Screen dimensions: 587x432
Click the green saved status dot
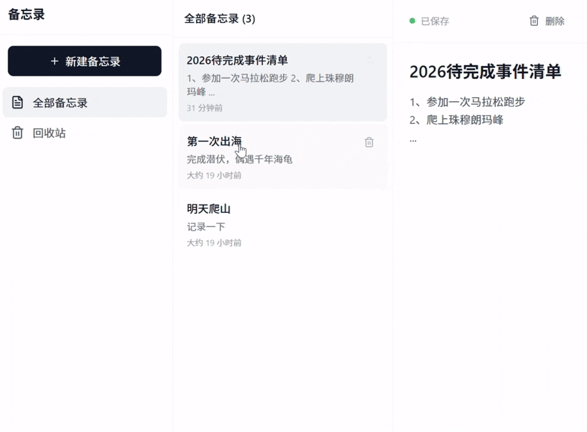412,21
